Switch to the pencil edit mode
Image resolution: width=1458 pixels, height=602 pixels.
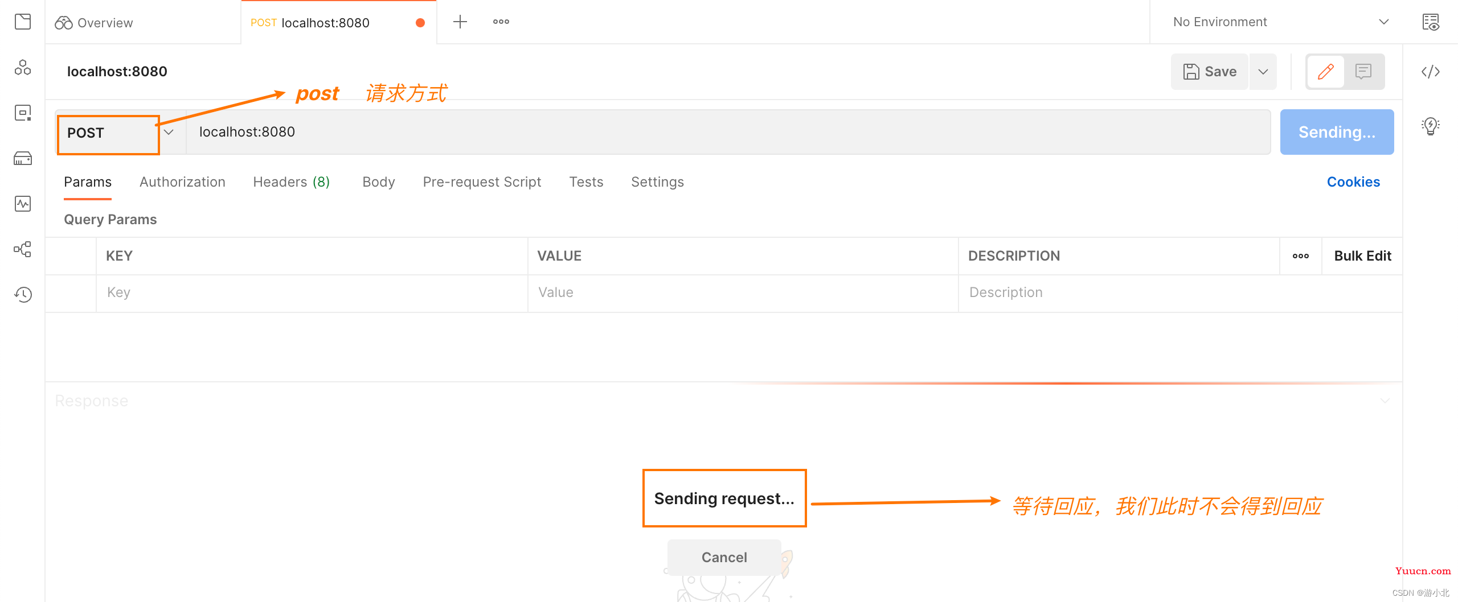tap(1325, 72)
